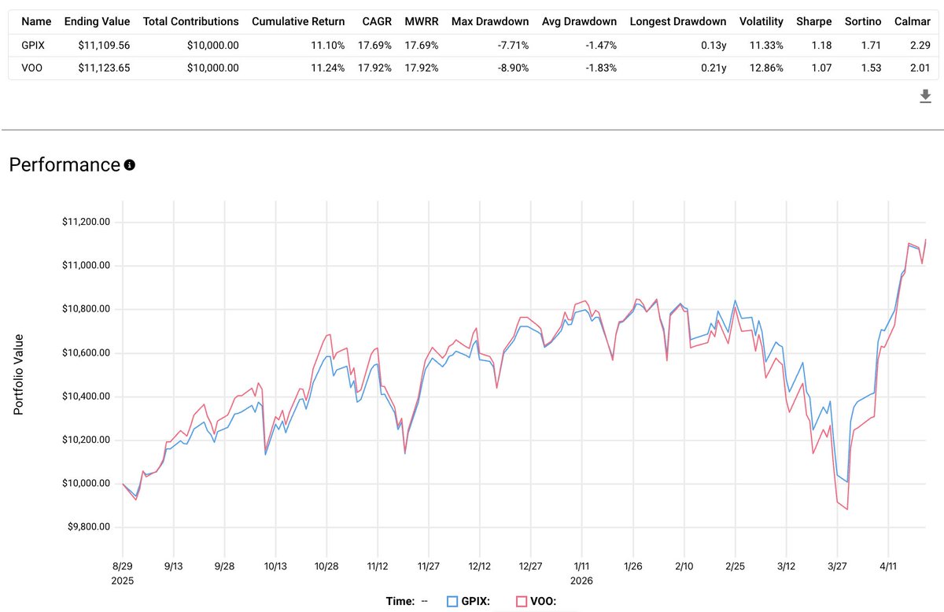Click GPIX cumulative return 11.10%
This screenshot has width=944, height=612.
pyautogui.click(x=327, y=45)
